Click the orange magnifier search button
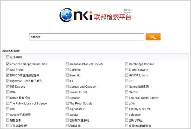Screen dimensions: 191x129 pos(153,37)
